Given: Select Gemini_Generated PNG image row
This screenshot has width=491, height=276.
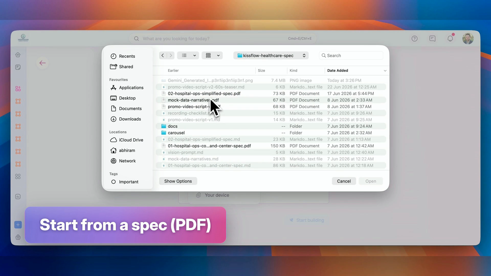Looking at the screenshot, I should pos(271,80).
